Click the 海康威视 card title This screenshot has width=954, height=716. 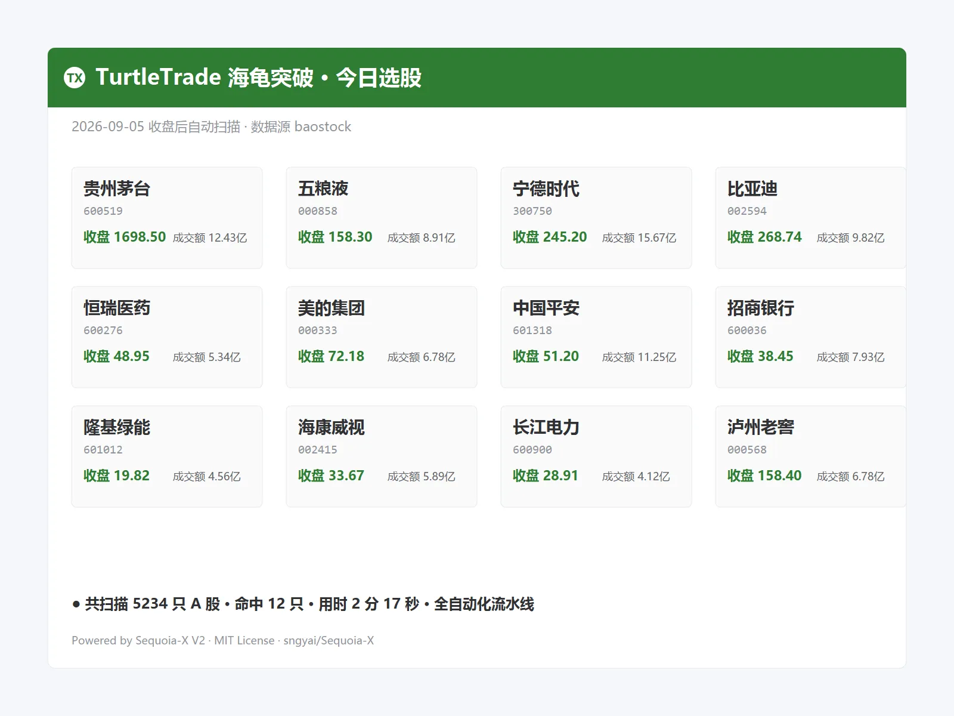(x=332, y=427)
